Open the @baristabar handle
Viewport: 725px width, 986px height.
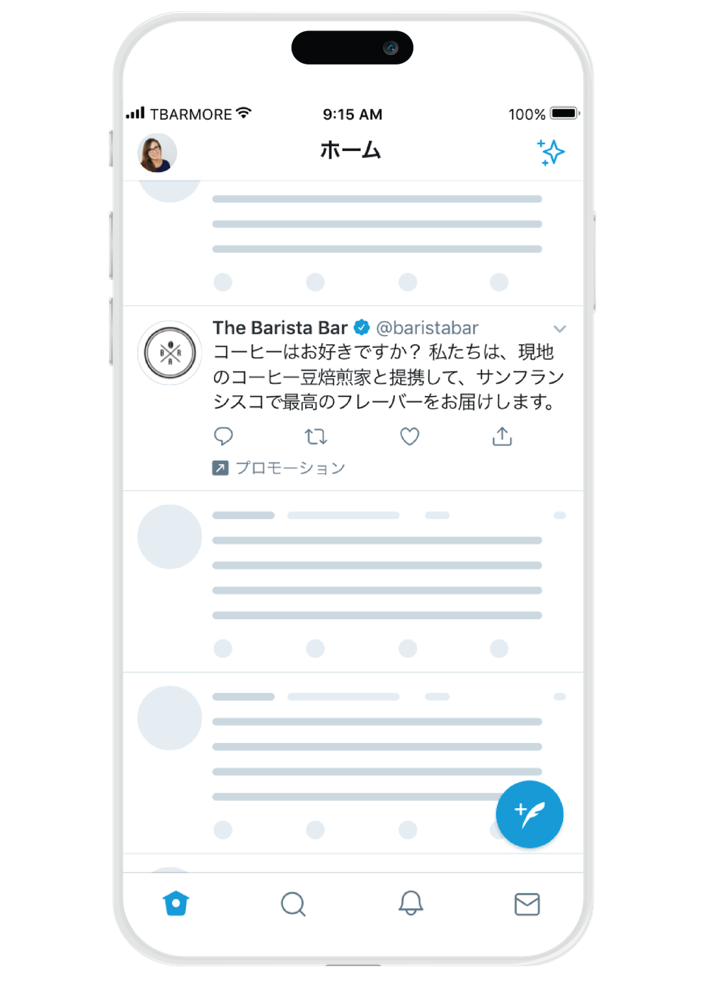pos(427,328)
